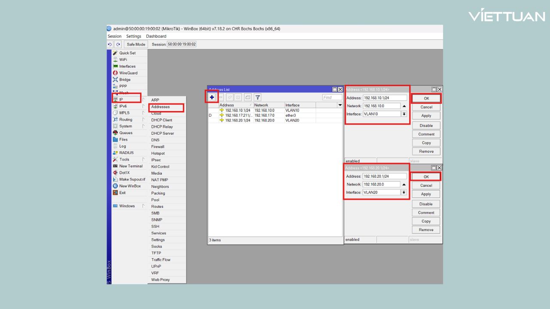Viewport: 550px width, 309px height.
Task: Open the Interface dropdown showing VLAN20
Action: coord(404,193)
